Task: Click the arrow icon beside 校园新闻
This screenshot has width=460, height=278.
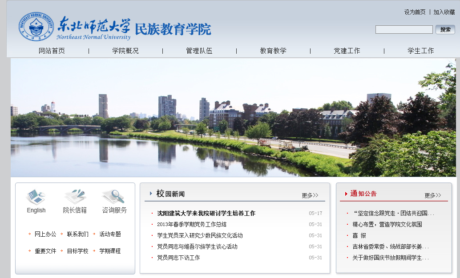Action: click(x=151, y=194)
